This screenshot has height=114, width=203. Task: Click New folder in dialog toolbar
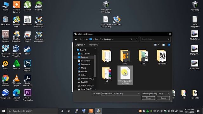click(x=94, y=45)
